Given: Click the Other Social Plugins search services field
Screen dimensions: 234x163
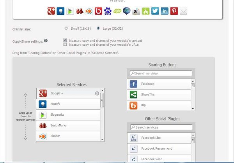Looking at the screenshot, I should tap(161, 127).
